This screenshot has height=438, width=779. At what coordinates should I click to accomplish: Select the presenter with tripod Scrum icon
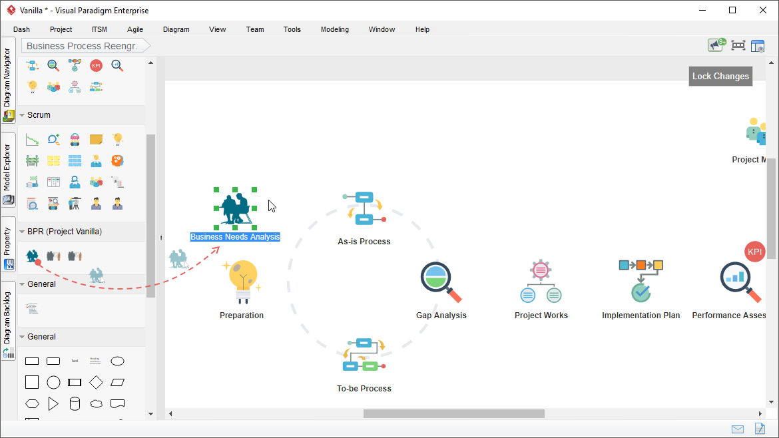pos(75,204)
